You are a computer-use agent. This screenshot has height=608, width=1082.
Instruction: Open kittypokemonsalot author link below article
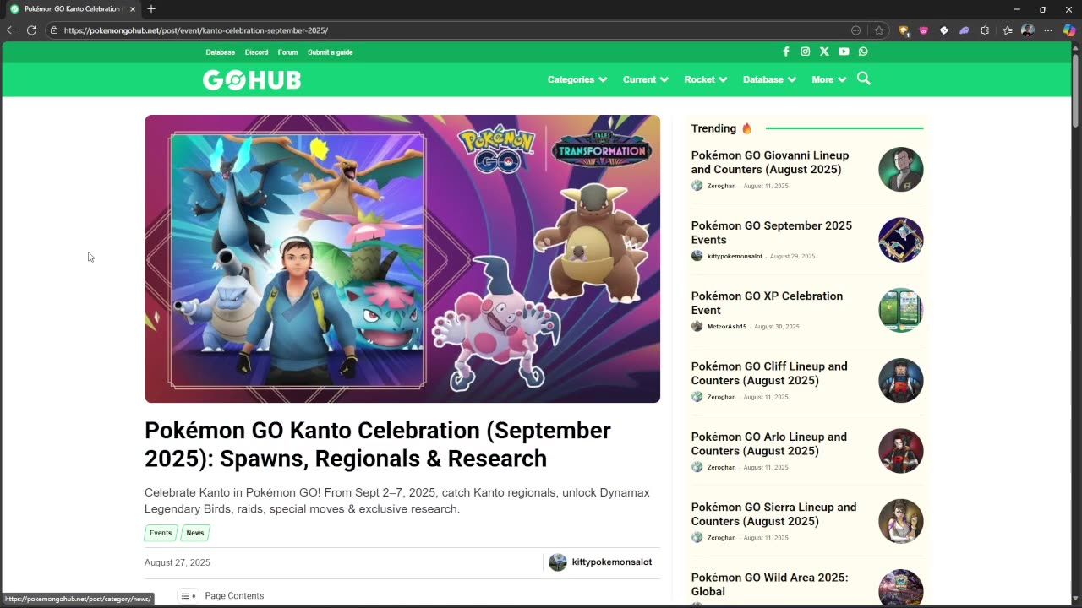coord(612,562)
